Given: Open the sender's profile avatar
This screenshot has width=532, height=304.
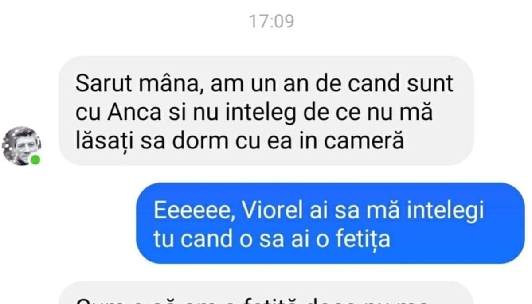Looking at the screenshot, I should click(22, 146).
